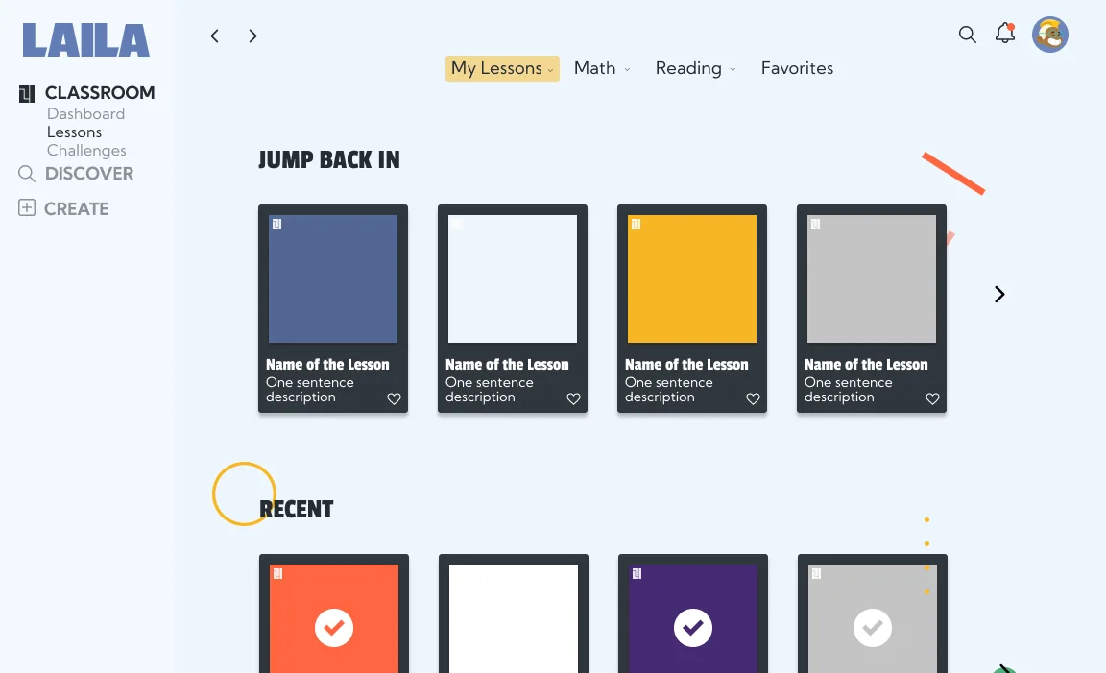Screen dimensions: 1106x673
Task: Expand the Reading dropdown
Action: (695, 68)
